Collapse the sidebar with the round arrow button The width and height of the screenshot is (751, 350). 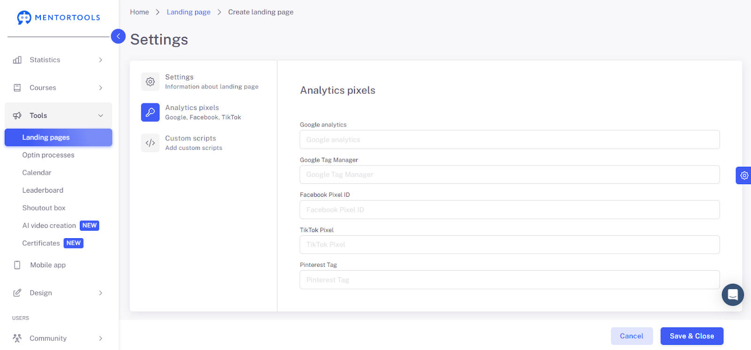tap(118, 36)
